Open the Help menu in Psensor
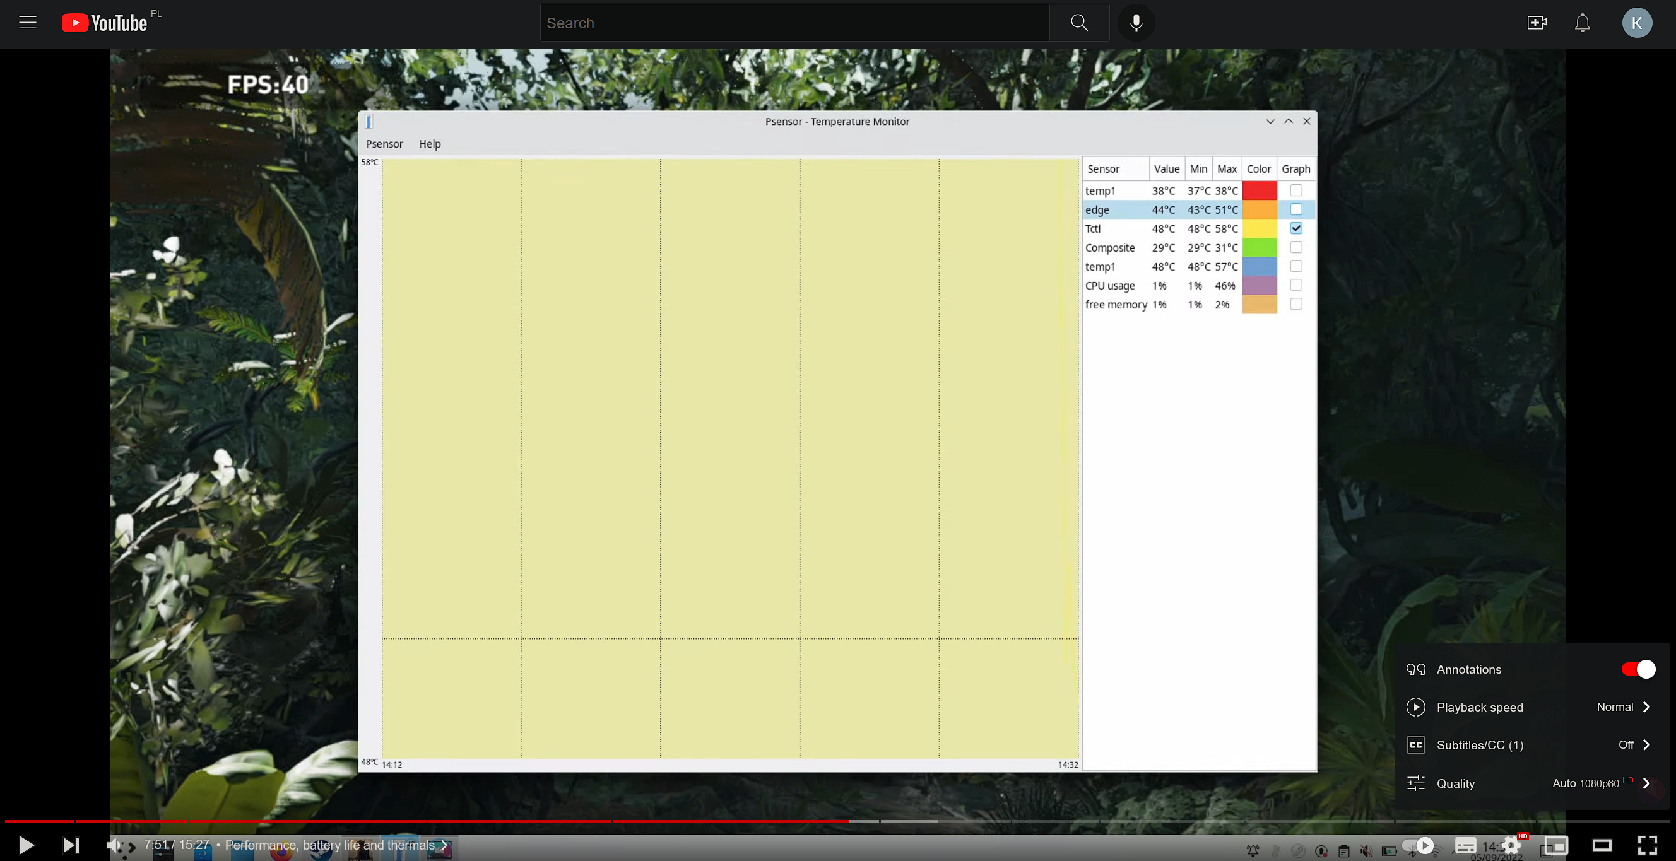This screenshot has height=861, width=1676. (429, 144)
